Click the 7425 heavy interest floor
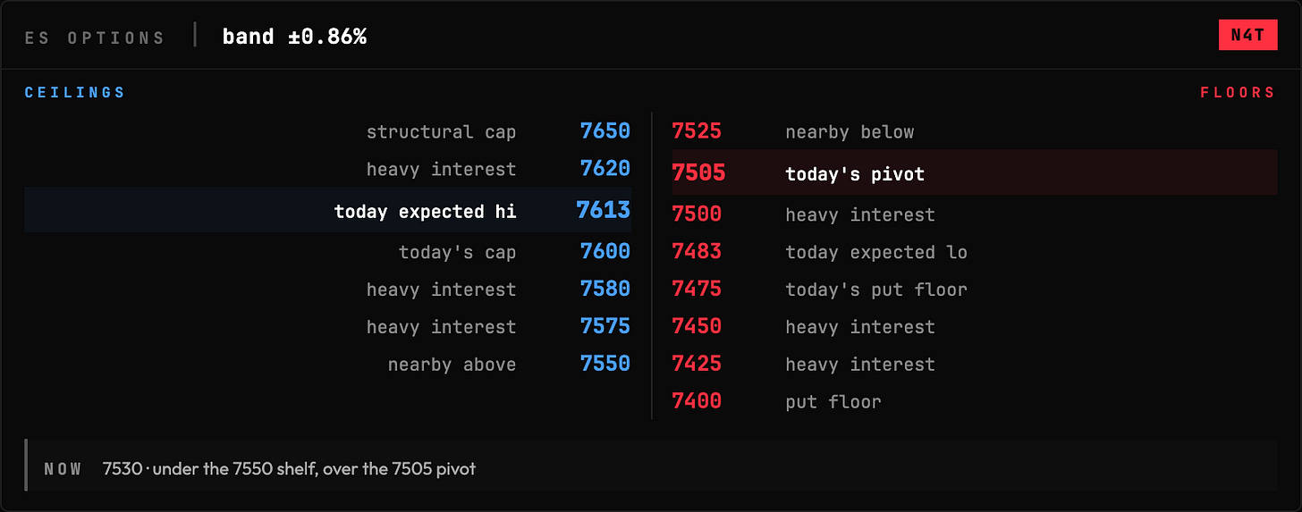This screenshot has width=1302, height=512. click(x=975, y=365)
